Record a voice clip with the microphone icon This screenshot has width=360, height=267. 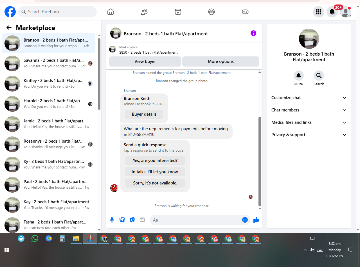(x=112, y=220)
